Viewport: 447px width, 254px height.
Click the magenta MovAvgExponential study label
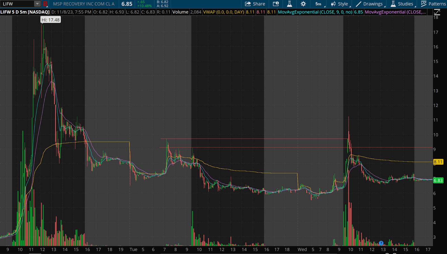396,12
